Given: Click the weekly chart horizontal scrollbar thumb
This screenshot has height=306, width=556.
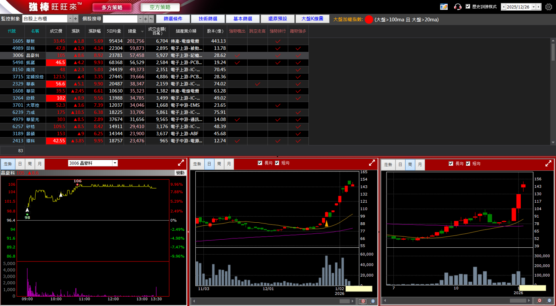Looking at the screenshot, I should [518, 301].
